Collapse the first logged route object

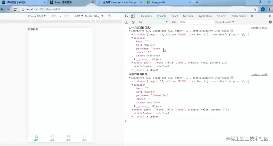point(130,31)
